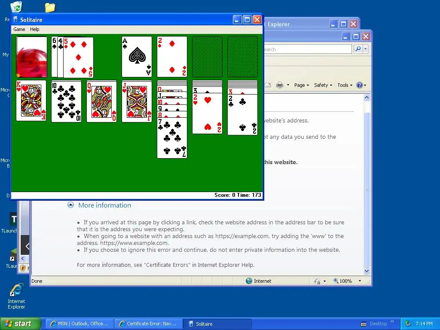Image resolution: width=440 pixels, height=330 pixels.
Task: Select the seven of clubs card
Action: point(172,138)
